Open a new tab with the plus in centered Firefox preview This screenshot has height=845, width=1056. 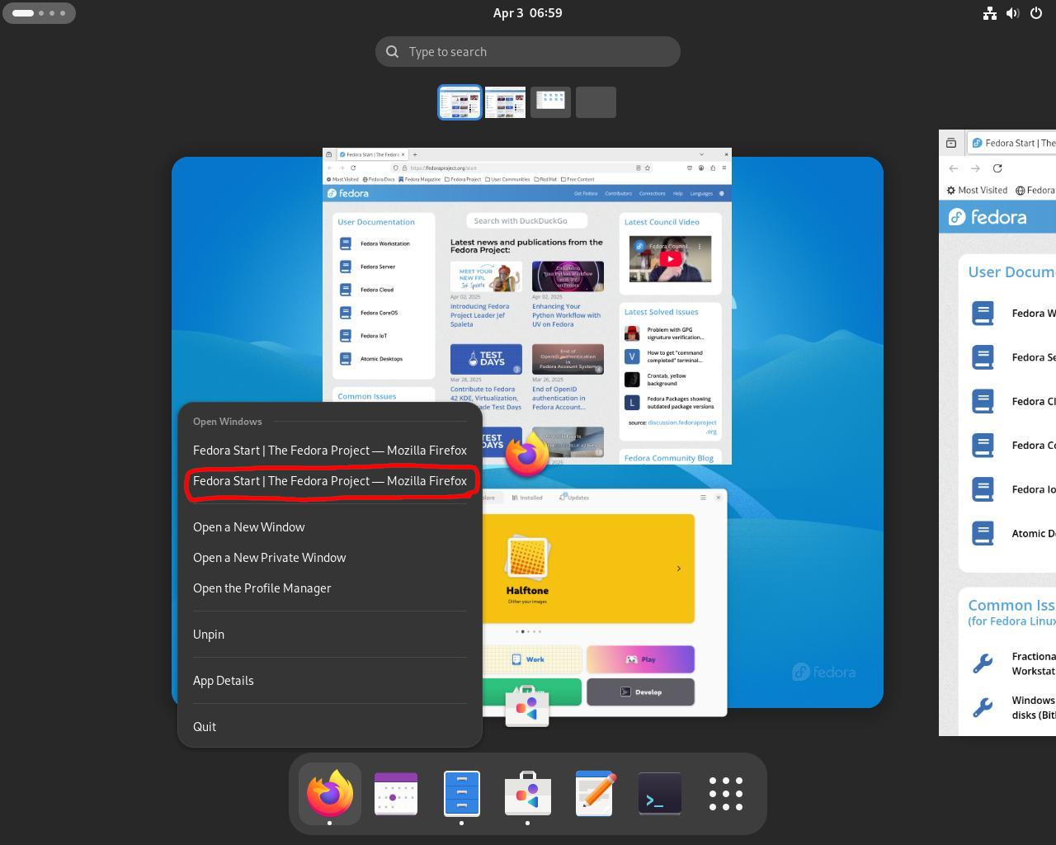click(415, 154)
